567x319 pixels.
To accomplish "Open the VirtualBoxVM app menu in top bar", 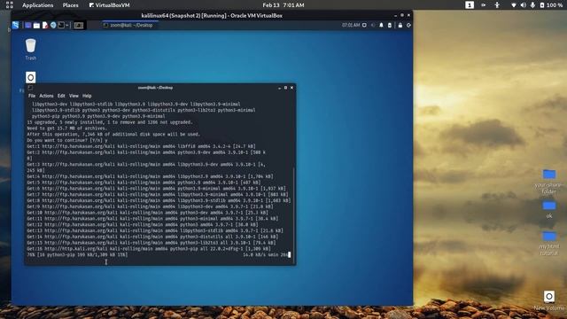I will (x=110, y=5).
